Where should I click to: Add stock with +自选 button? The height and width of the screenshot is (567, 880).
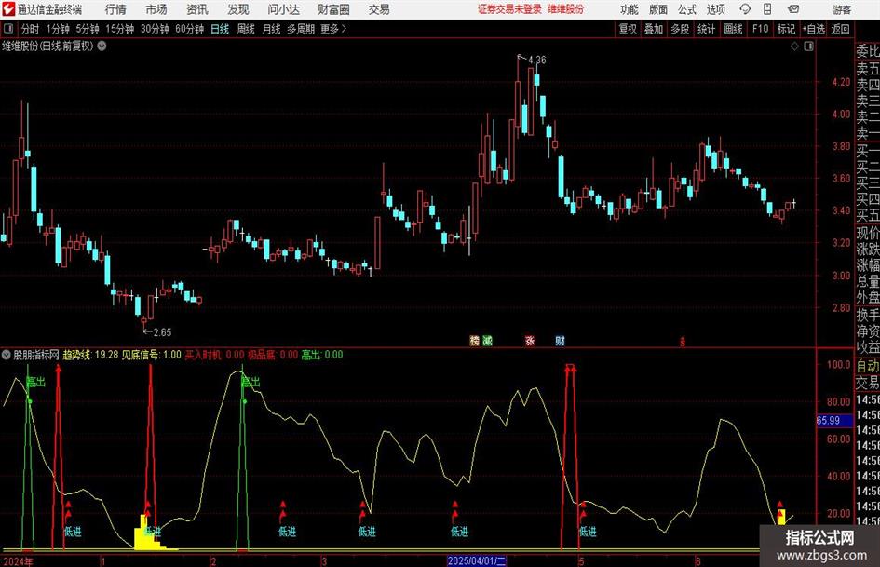pos(814,29)
